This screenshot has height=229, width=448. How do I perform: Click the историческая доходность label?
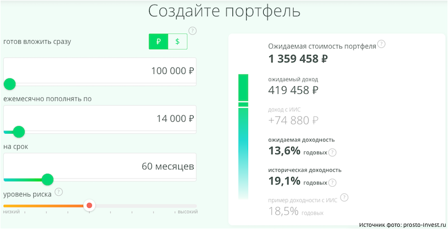click(305, 170)
